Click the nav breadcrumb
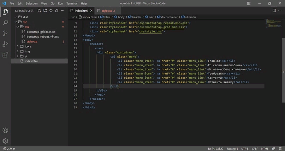 click(x=151, y=17)
